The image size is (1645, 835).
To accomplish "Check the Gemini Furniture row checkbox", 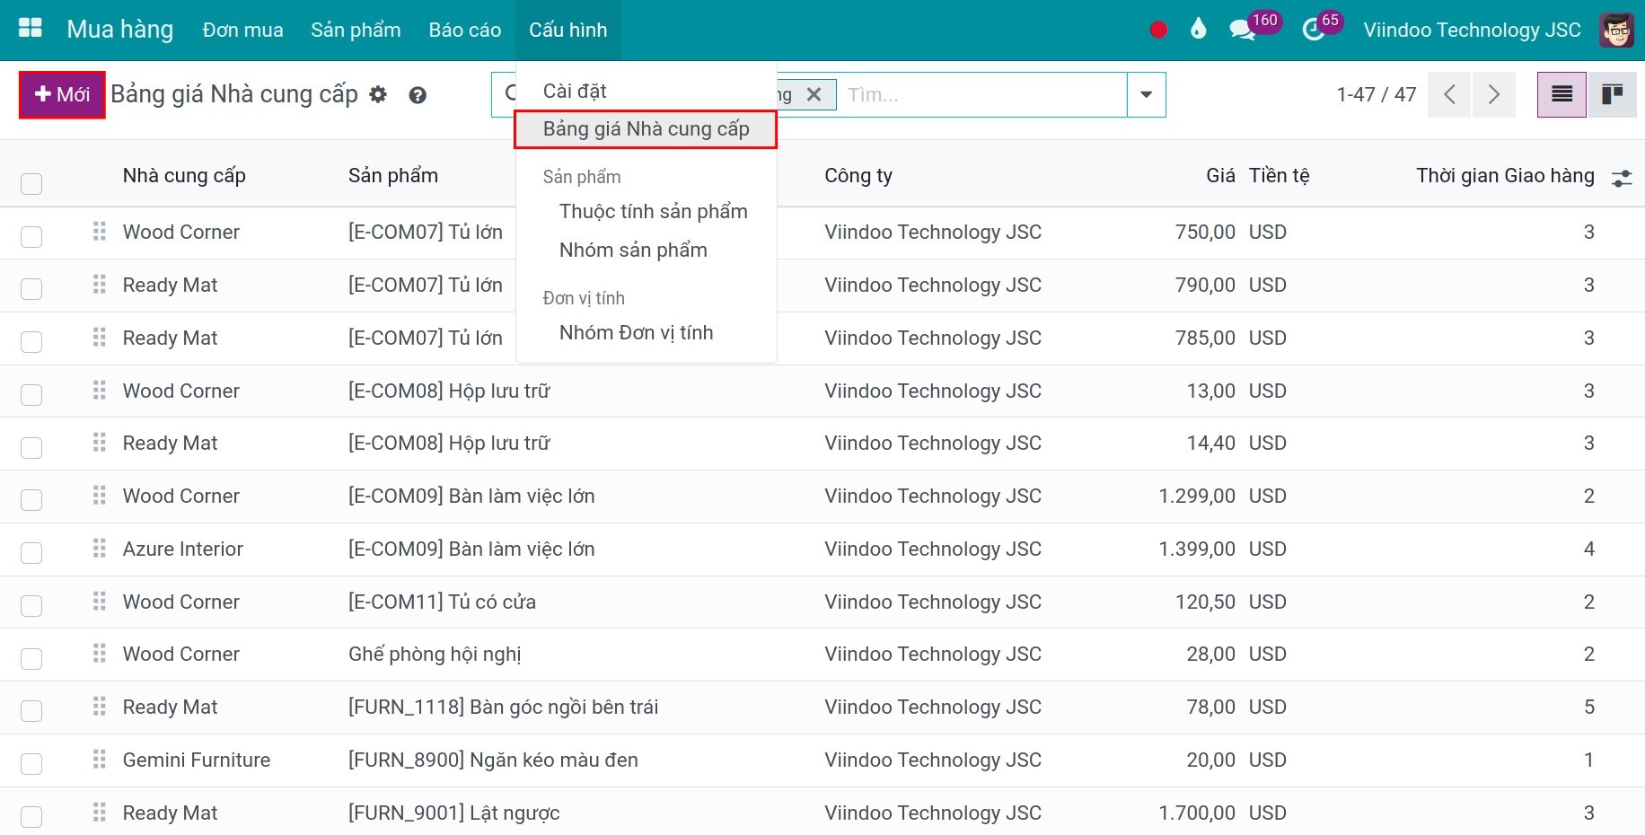I will tap(31, 763).
